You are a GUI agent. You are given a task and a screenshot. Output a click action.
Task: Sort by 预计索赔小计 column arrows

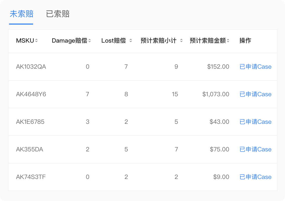pos(181,41)
